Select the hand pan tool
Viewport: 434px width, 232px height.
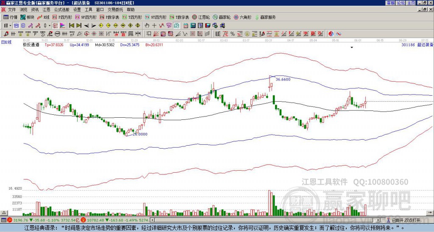(147, 26)
